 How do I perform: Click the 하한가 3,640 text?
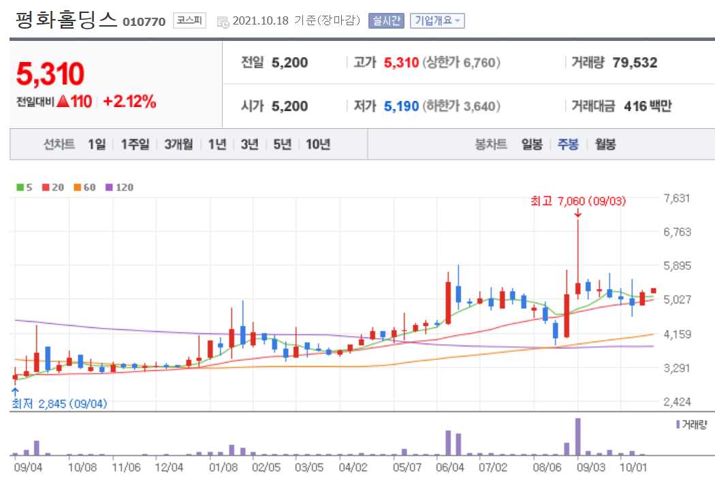[462, 106]
